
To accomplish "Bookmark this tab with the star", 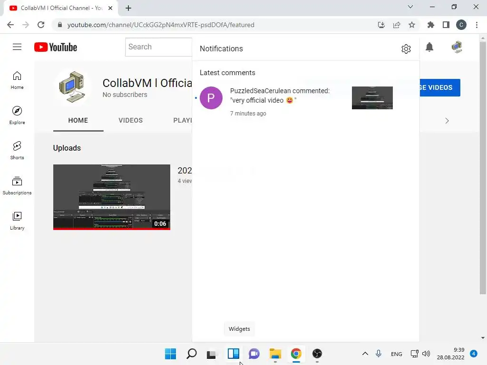I will click(412, 25).
